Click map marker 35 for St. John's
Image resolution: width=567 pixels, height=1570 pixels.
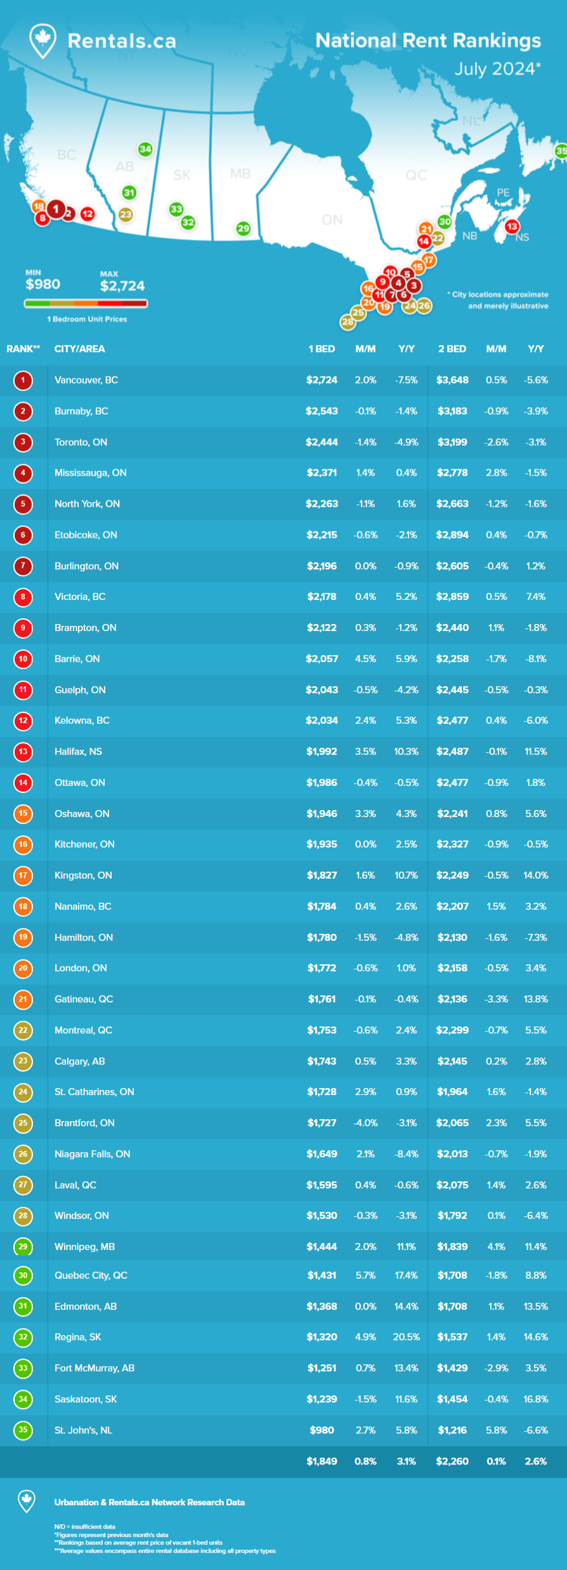(561, 151)
